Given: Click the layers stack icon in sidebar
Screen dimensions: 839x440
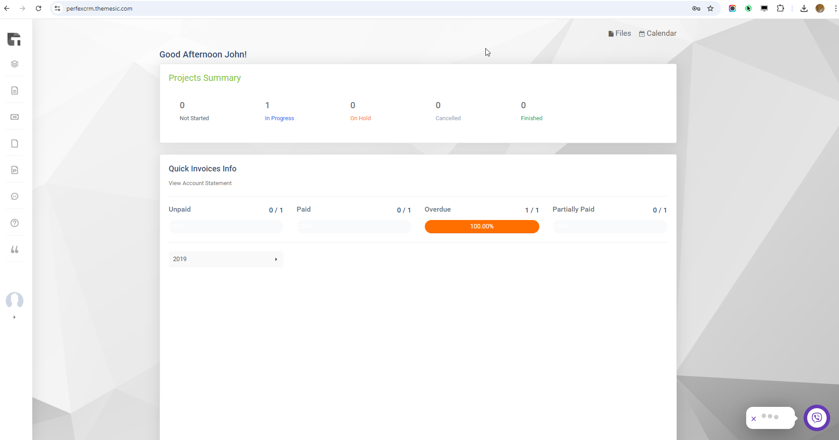Looking at the screenshot, I should tap(15, 64).
